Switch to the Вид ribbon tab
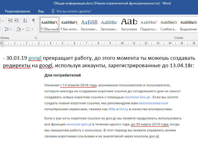198x152 pixels. [x=41, y=11]
